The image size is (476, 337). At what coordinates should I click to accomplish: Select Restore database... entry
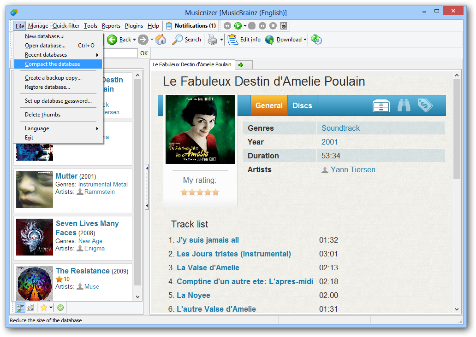pos(58,87)
